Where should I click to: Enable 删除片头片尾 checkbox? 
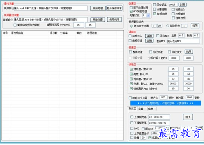(130, 98)
